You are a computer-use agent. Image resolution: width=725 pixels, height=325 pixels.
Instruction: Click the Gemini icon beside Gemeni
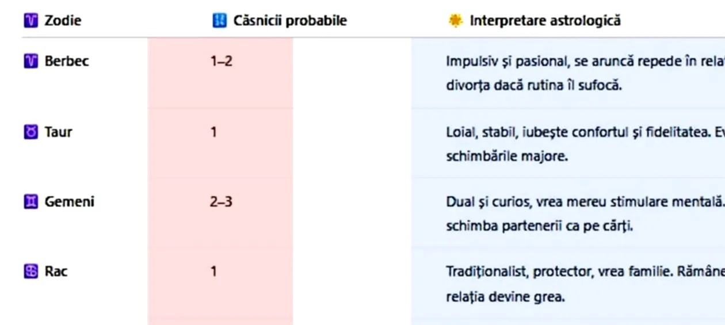[30, 202]
